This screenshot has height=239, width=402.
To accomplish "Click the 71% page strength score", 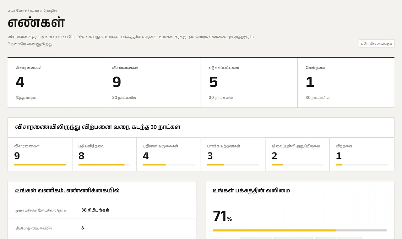I will tap(222, 216).
